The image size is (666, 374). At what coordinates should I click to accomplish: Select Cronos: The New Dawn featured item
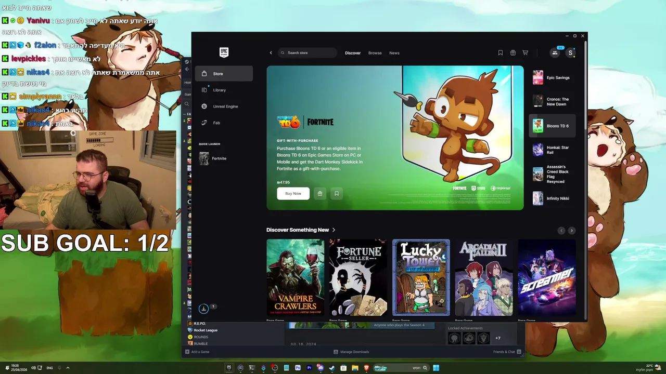coord(553,101)
